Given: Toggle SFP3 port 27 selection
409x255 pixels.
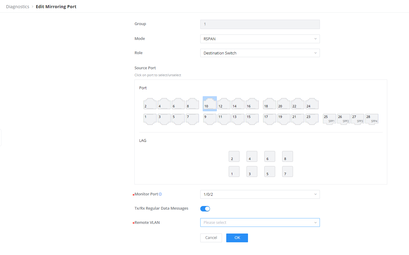Looking at the screenshot, I should [358, 119].
